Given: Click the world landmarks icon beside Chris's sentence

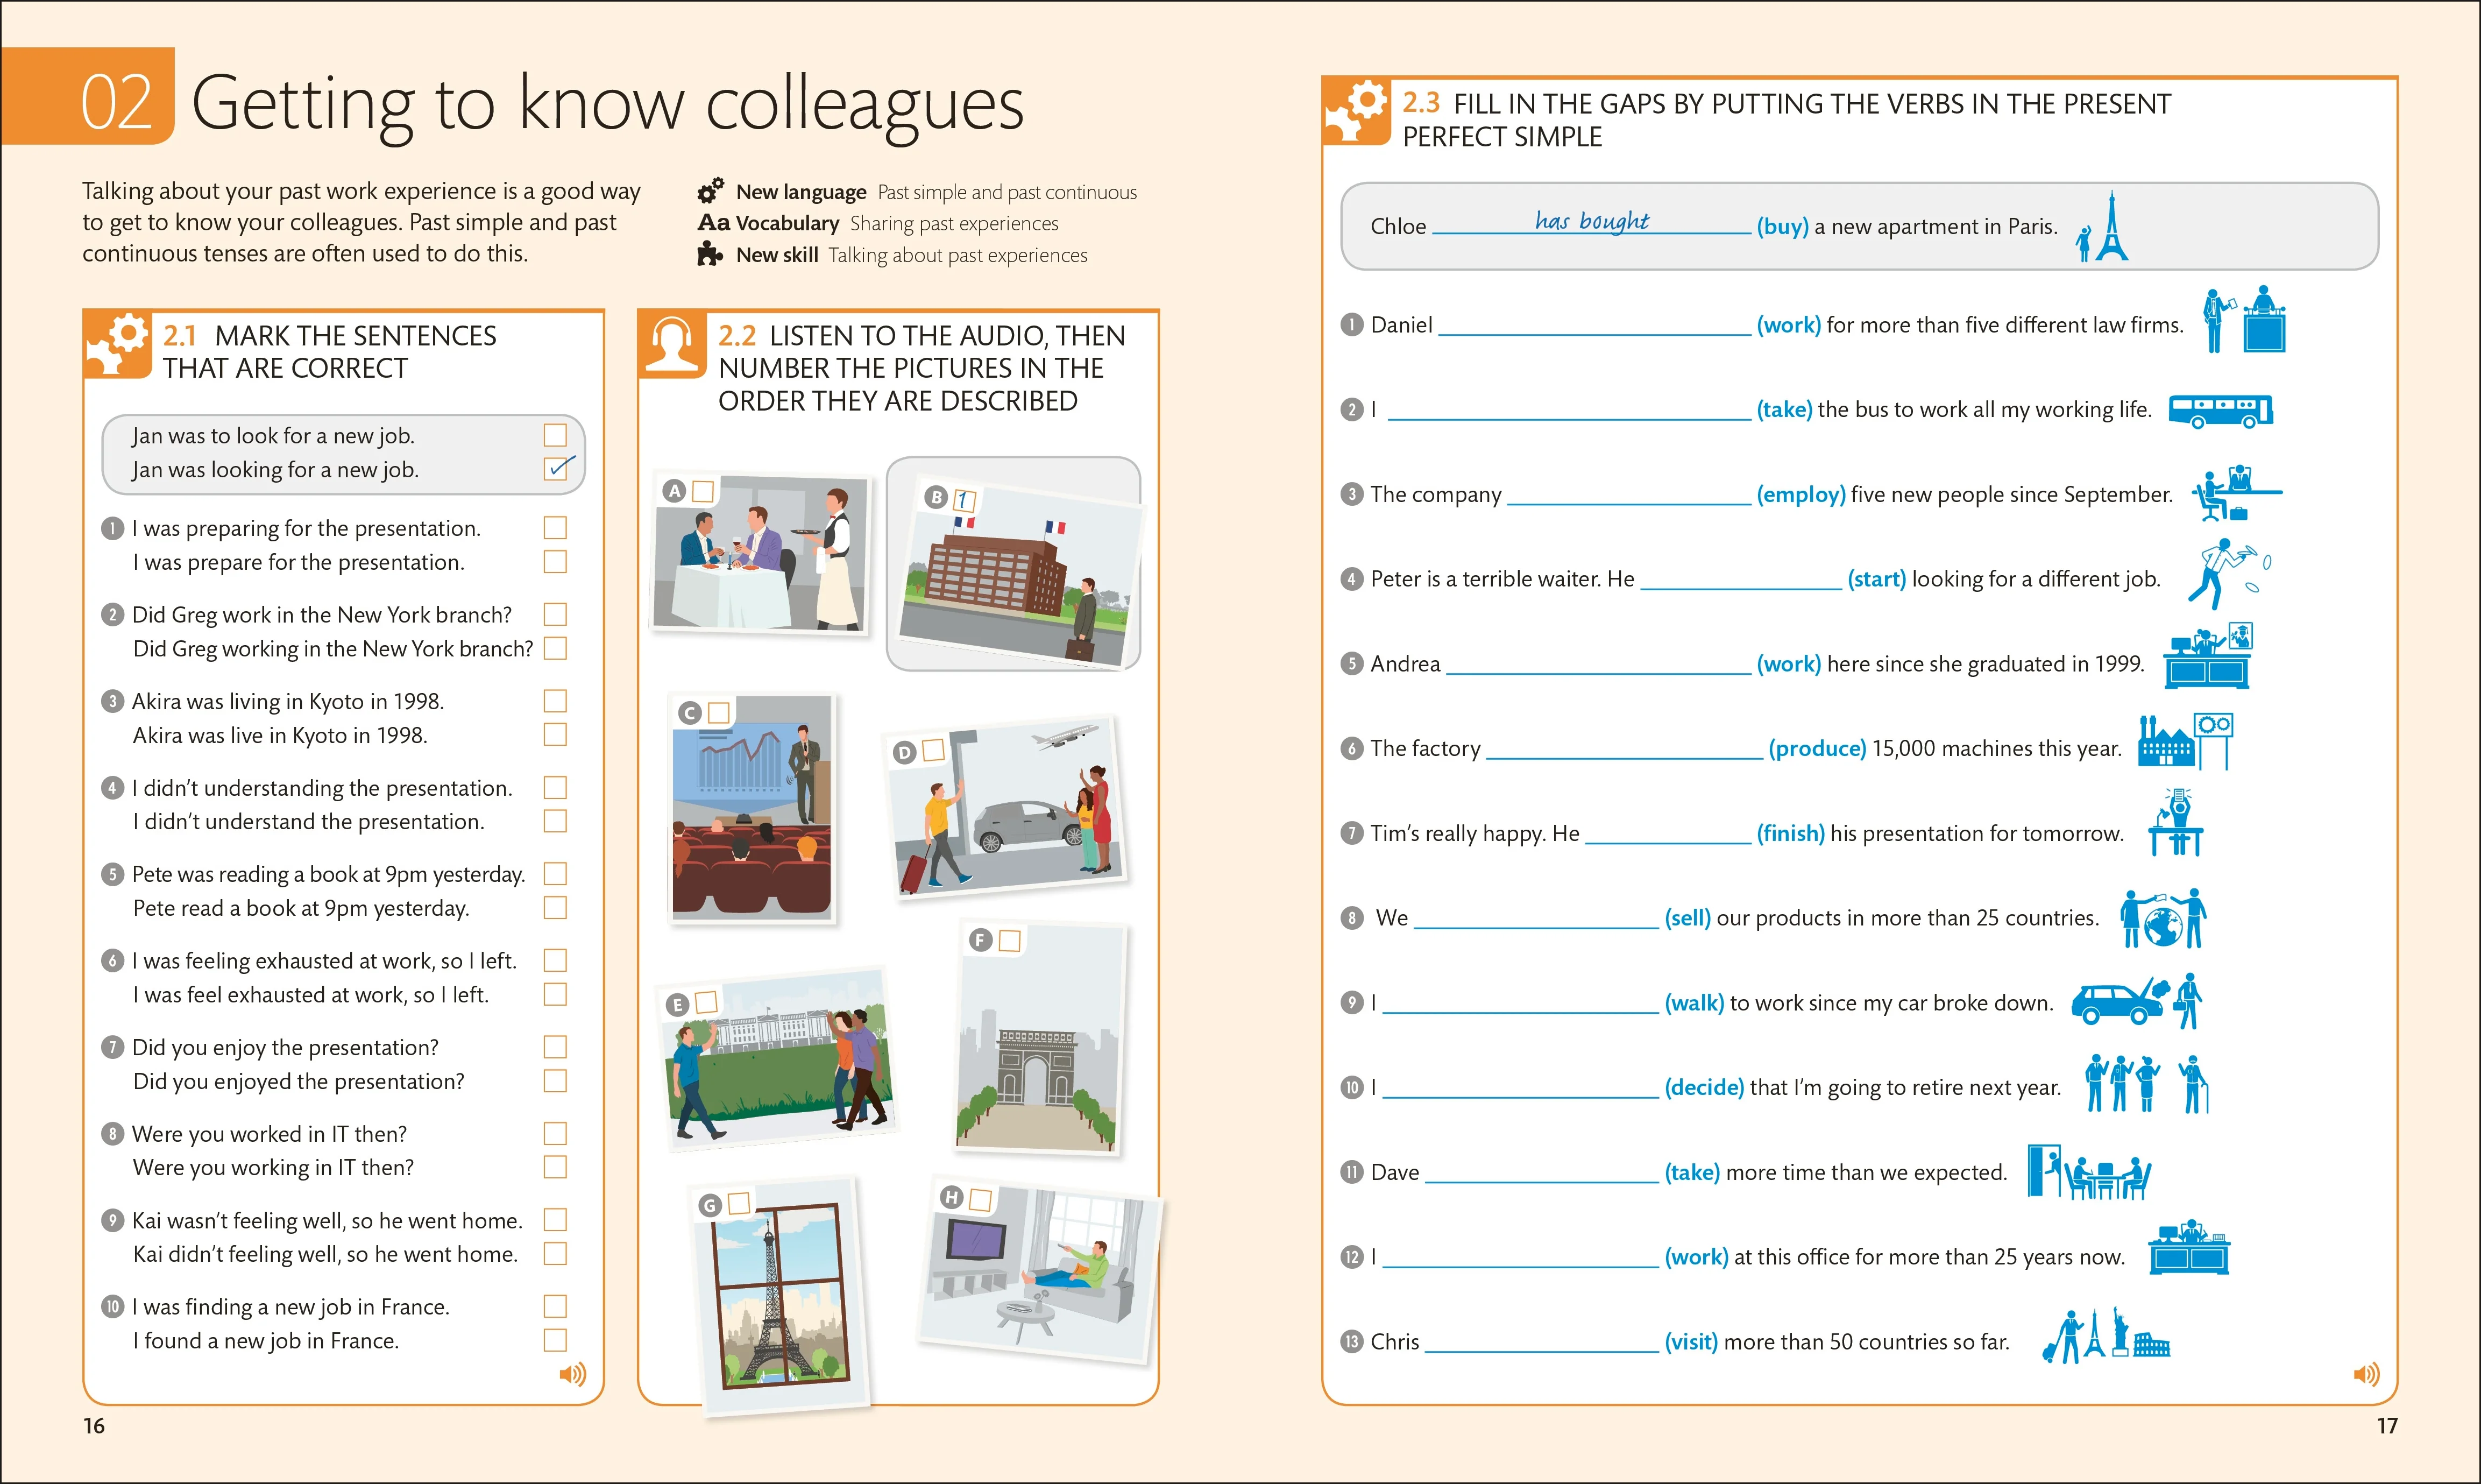Looking at the screenshot, I should (x=2105, y=1336).
